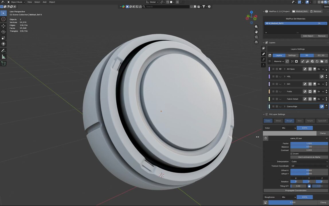Expand the Camouflaje layer
The image size is (329, 206).
285,106
